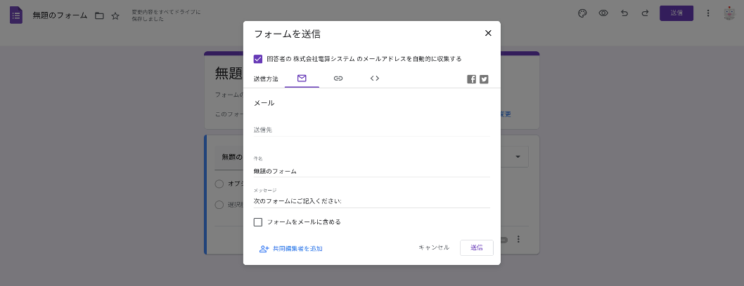The image size is (744, 286).
Task: Click the dialog 送信 button
Action: click(x=476, y=247)
